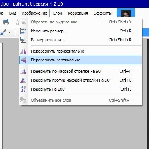Click the canvas size icon
This screenshot has width=149, height=149.
pyautogui.click(x=23, y=40)
